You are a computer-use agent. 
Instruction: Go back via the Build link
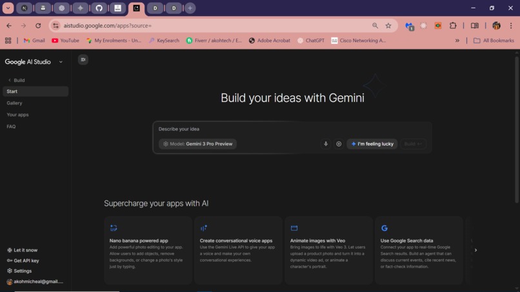[x=17, y=80]
